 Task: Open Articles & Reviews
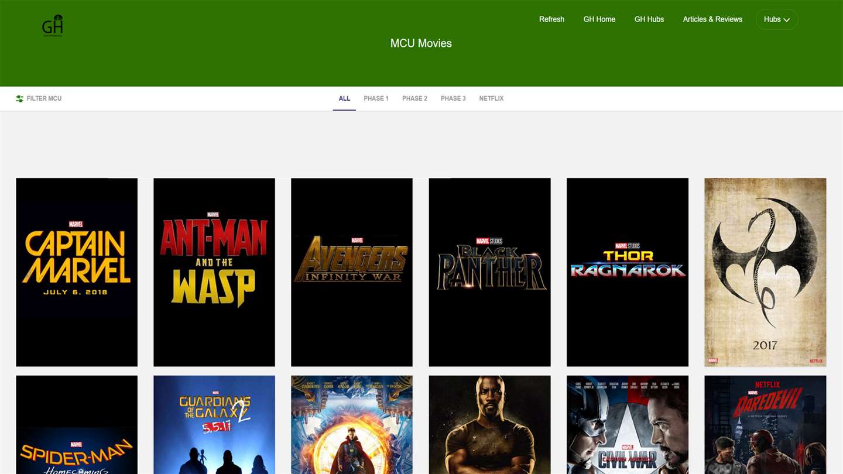tap(712, 19)
